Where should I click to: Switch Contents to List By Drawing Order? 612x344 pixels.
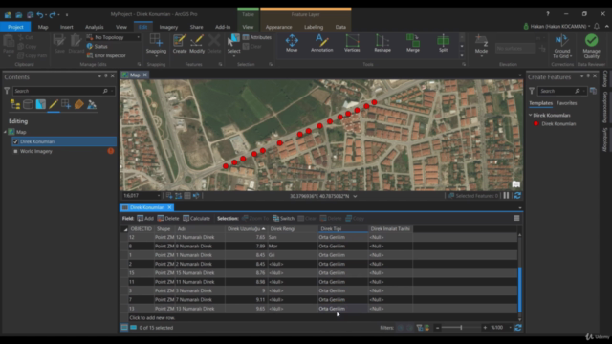15,104
